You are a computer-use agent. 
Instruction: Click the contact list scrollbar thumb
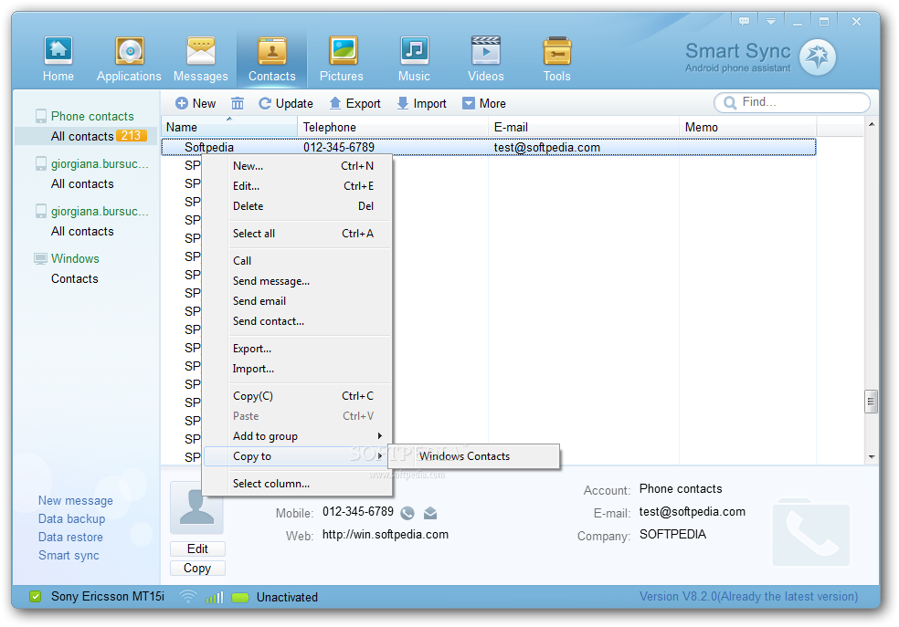[871, 402]
